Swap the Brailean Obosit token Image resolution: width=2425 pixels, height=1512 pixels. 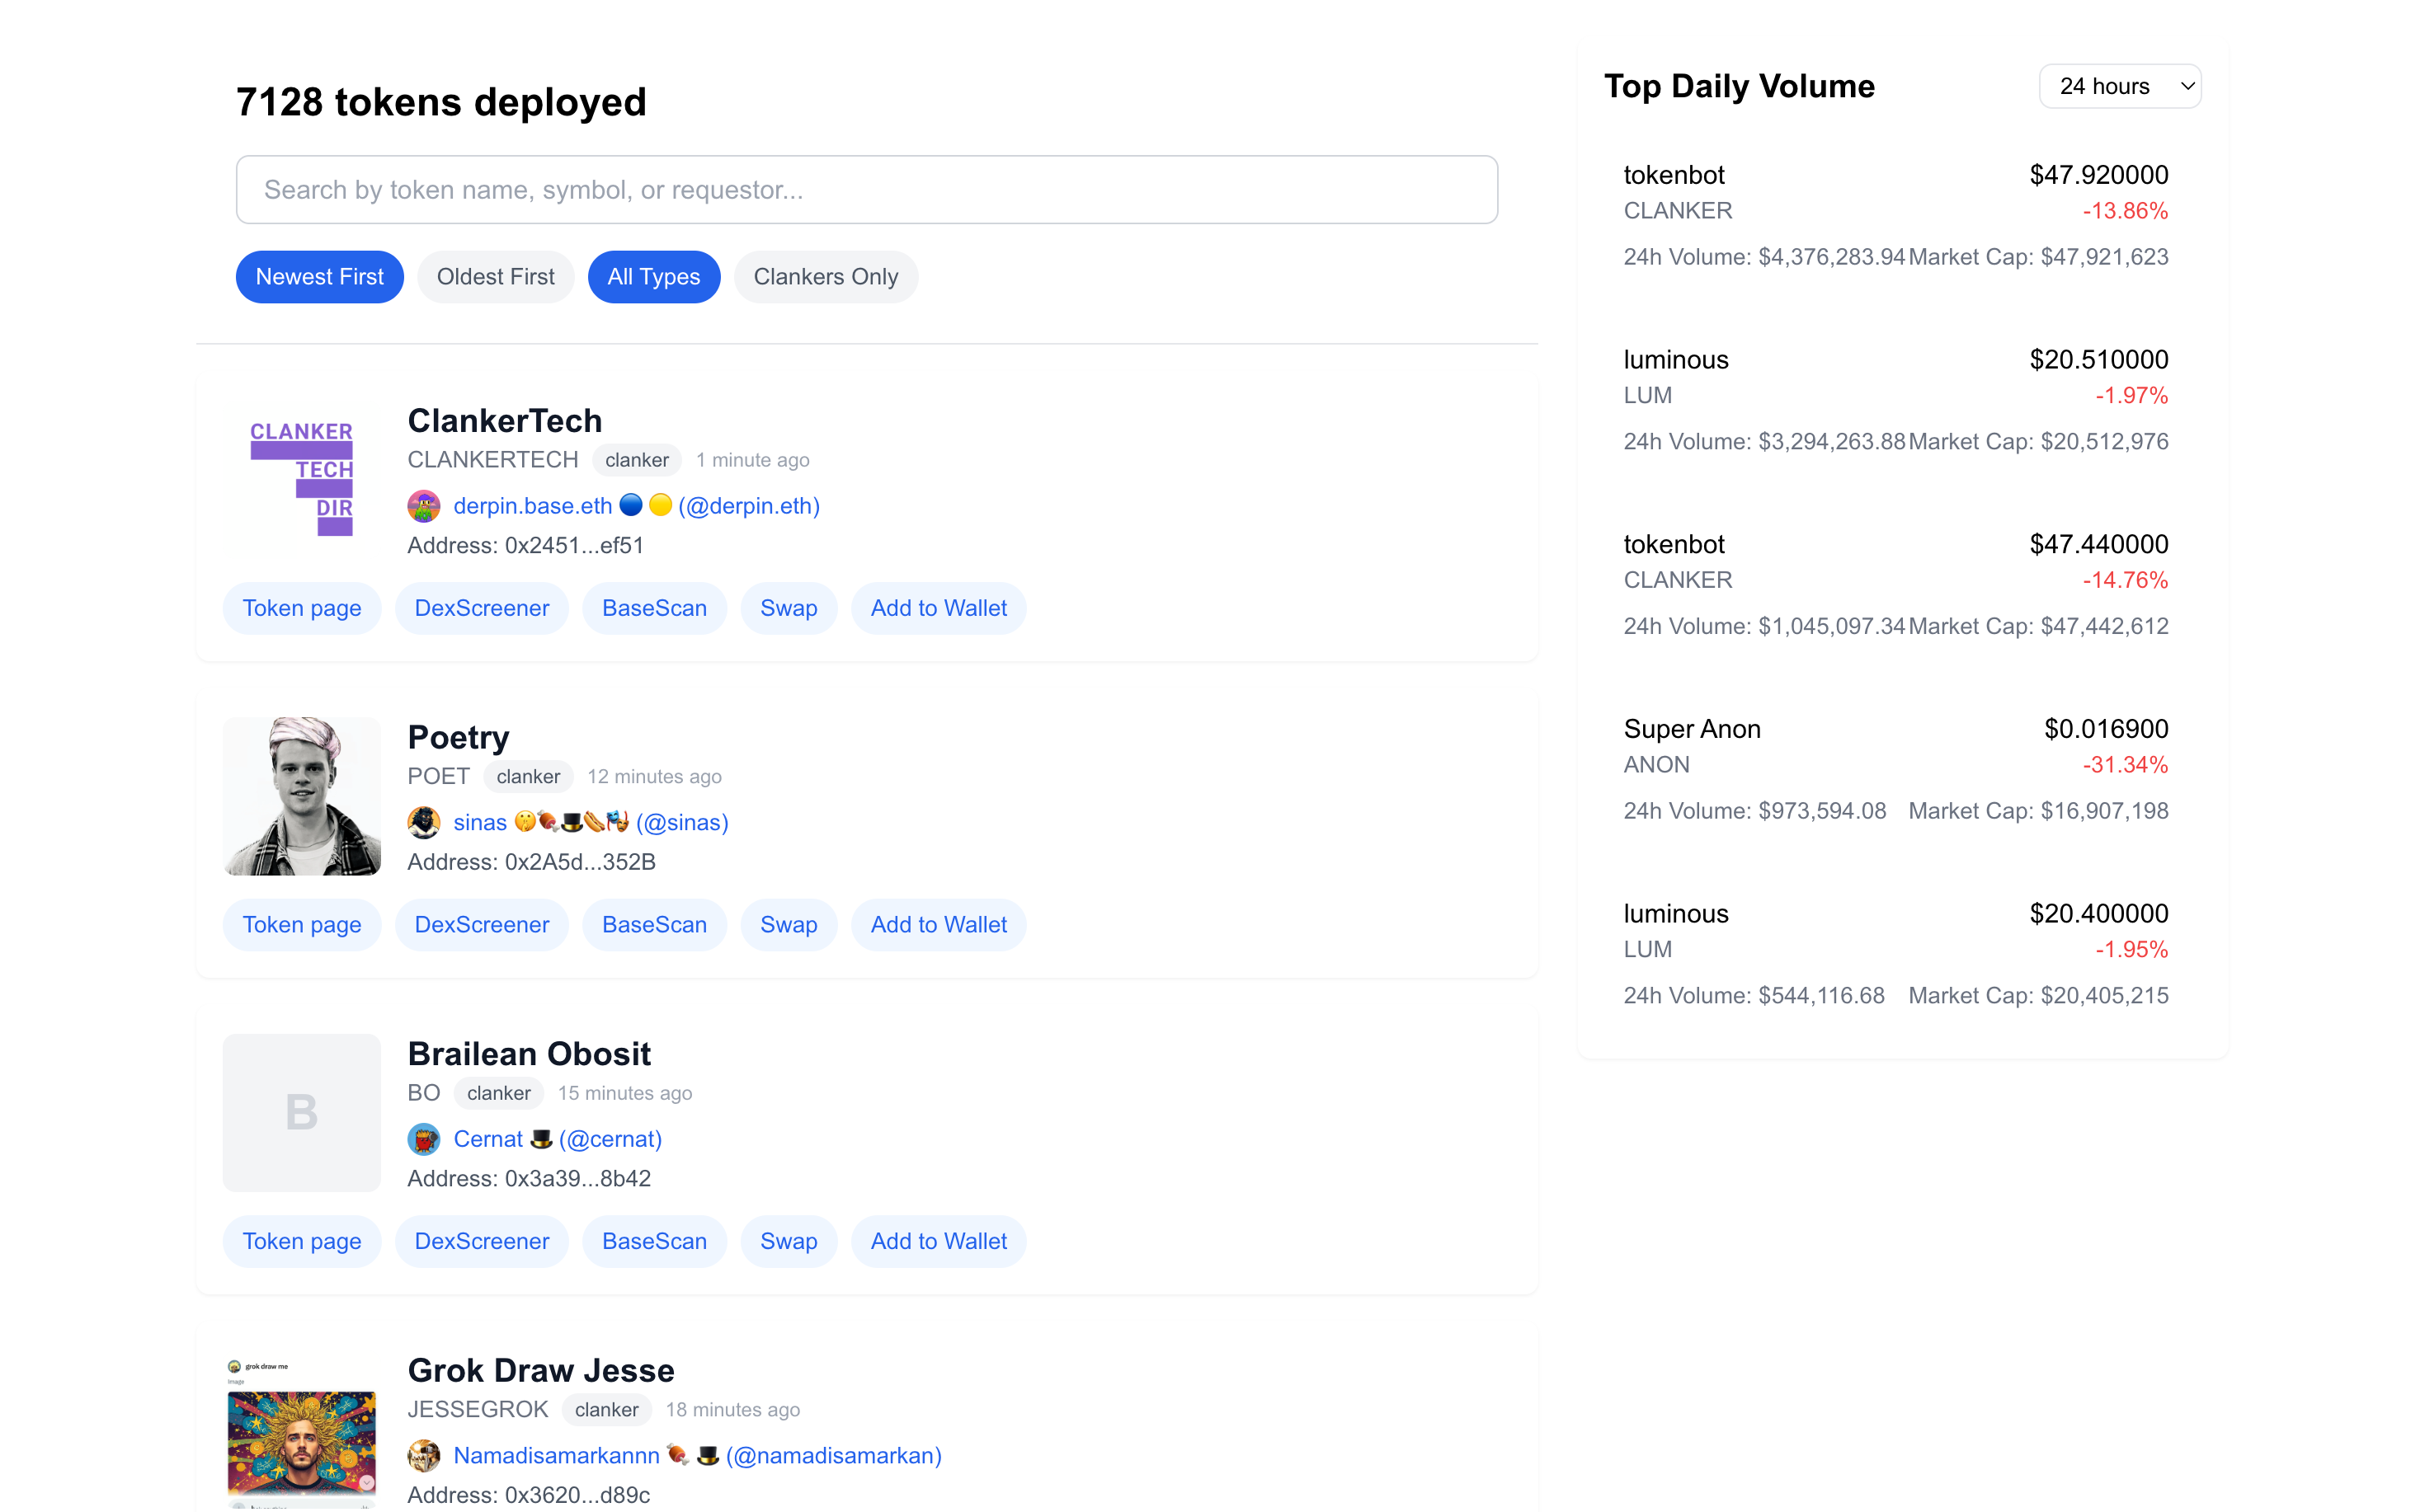[789, 1241]
